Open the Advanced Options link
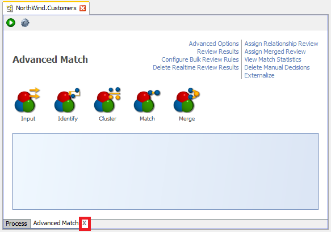Image resolution: width=331 pixels, height=232 pixels. 213,44
